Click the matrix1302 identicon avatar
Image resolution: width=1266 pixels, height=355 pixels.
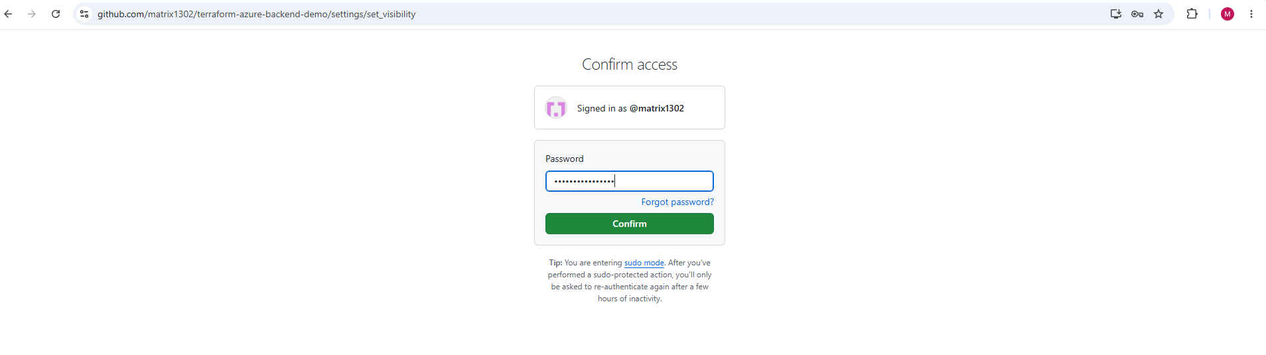coord(556,107)
